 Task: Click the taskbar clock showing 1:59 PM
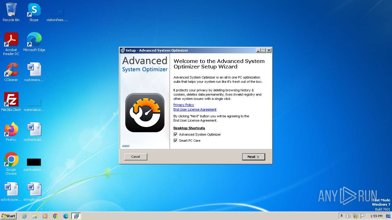pos(376,216)
